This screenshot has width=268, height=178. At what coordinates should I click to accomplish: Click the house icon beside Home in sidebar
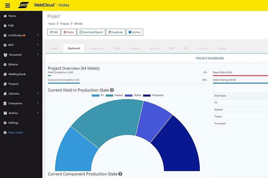point(5,16)
